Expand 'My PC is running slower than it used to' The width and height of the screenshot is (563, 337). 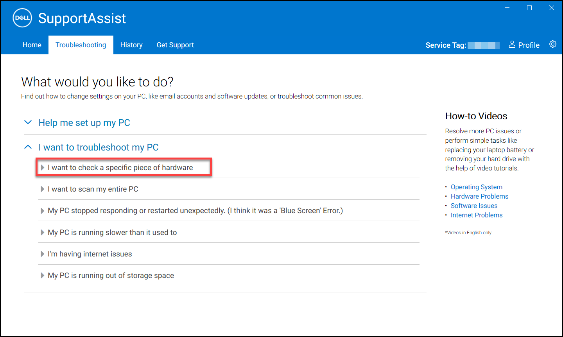point(112,232)
